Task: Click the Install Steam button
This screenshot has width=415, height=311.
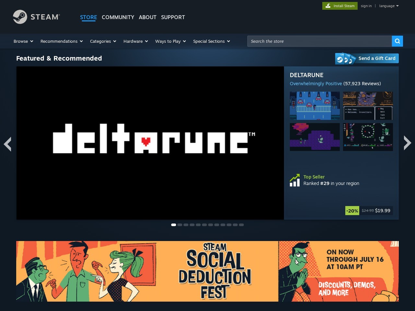Action: tap(340, 6)
